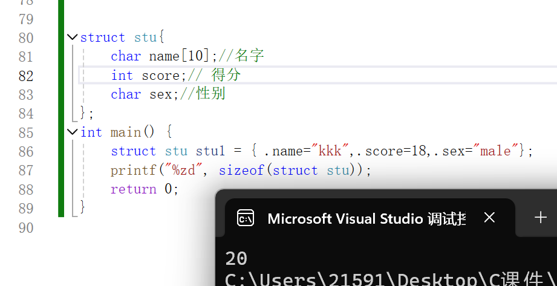This screenshot has height=286, width=557.
Task: Click the console icon in terminal tab
Action: pyautogui.click(x=245, y=218)
